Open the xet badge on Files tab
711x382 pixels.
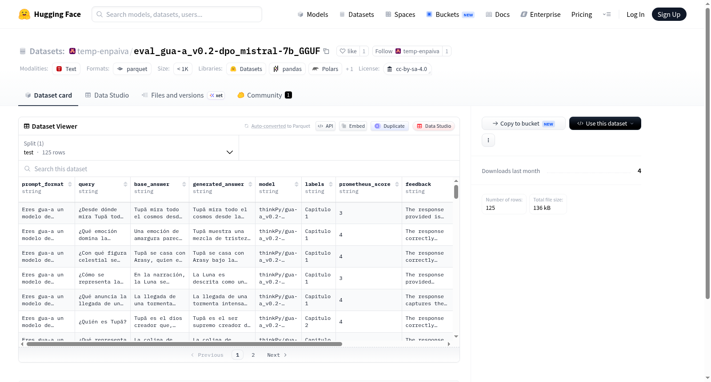click(x=216, y=95)
